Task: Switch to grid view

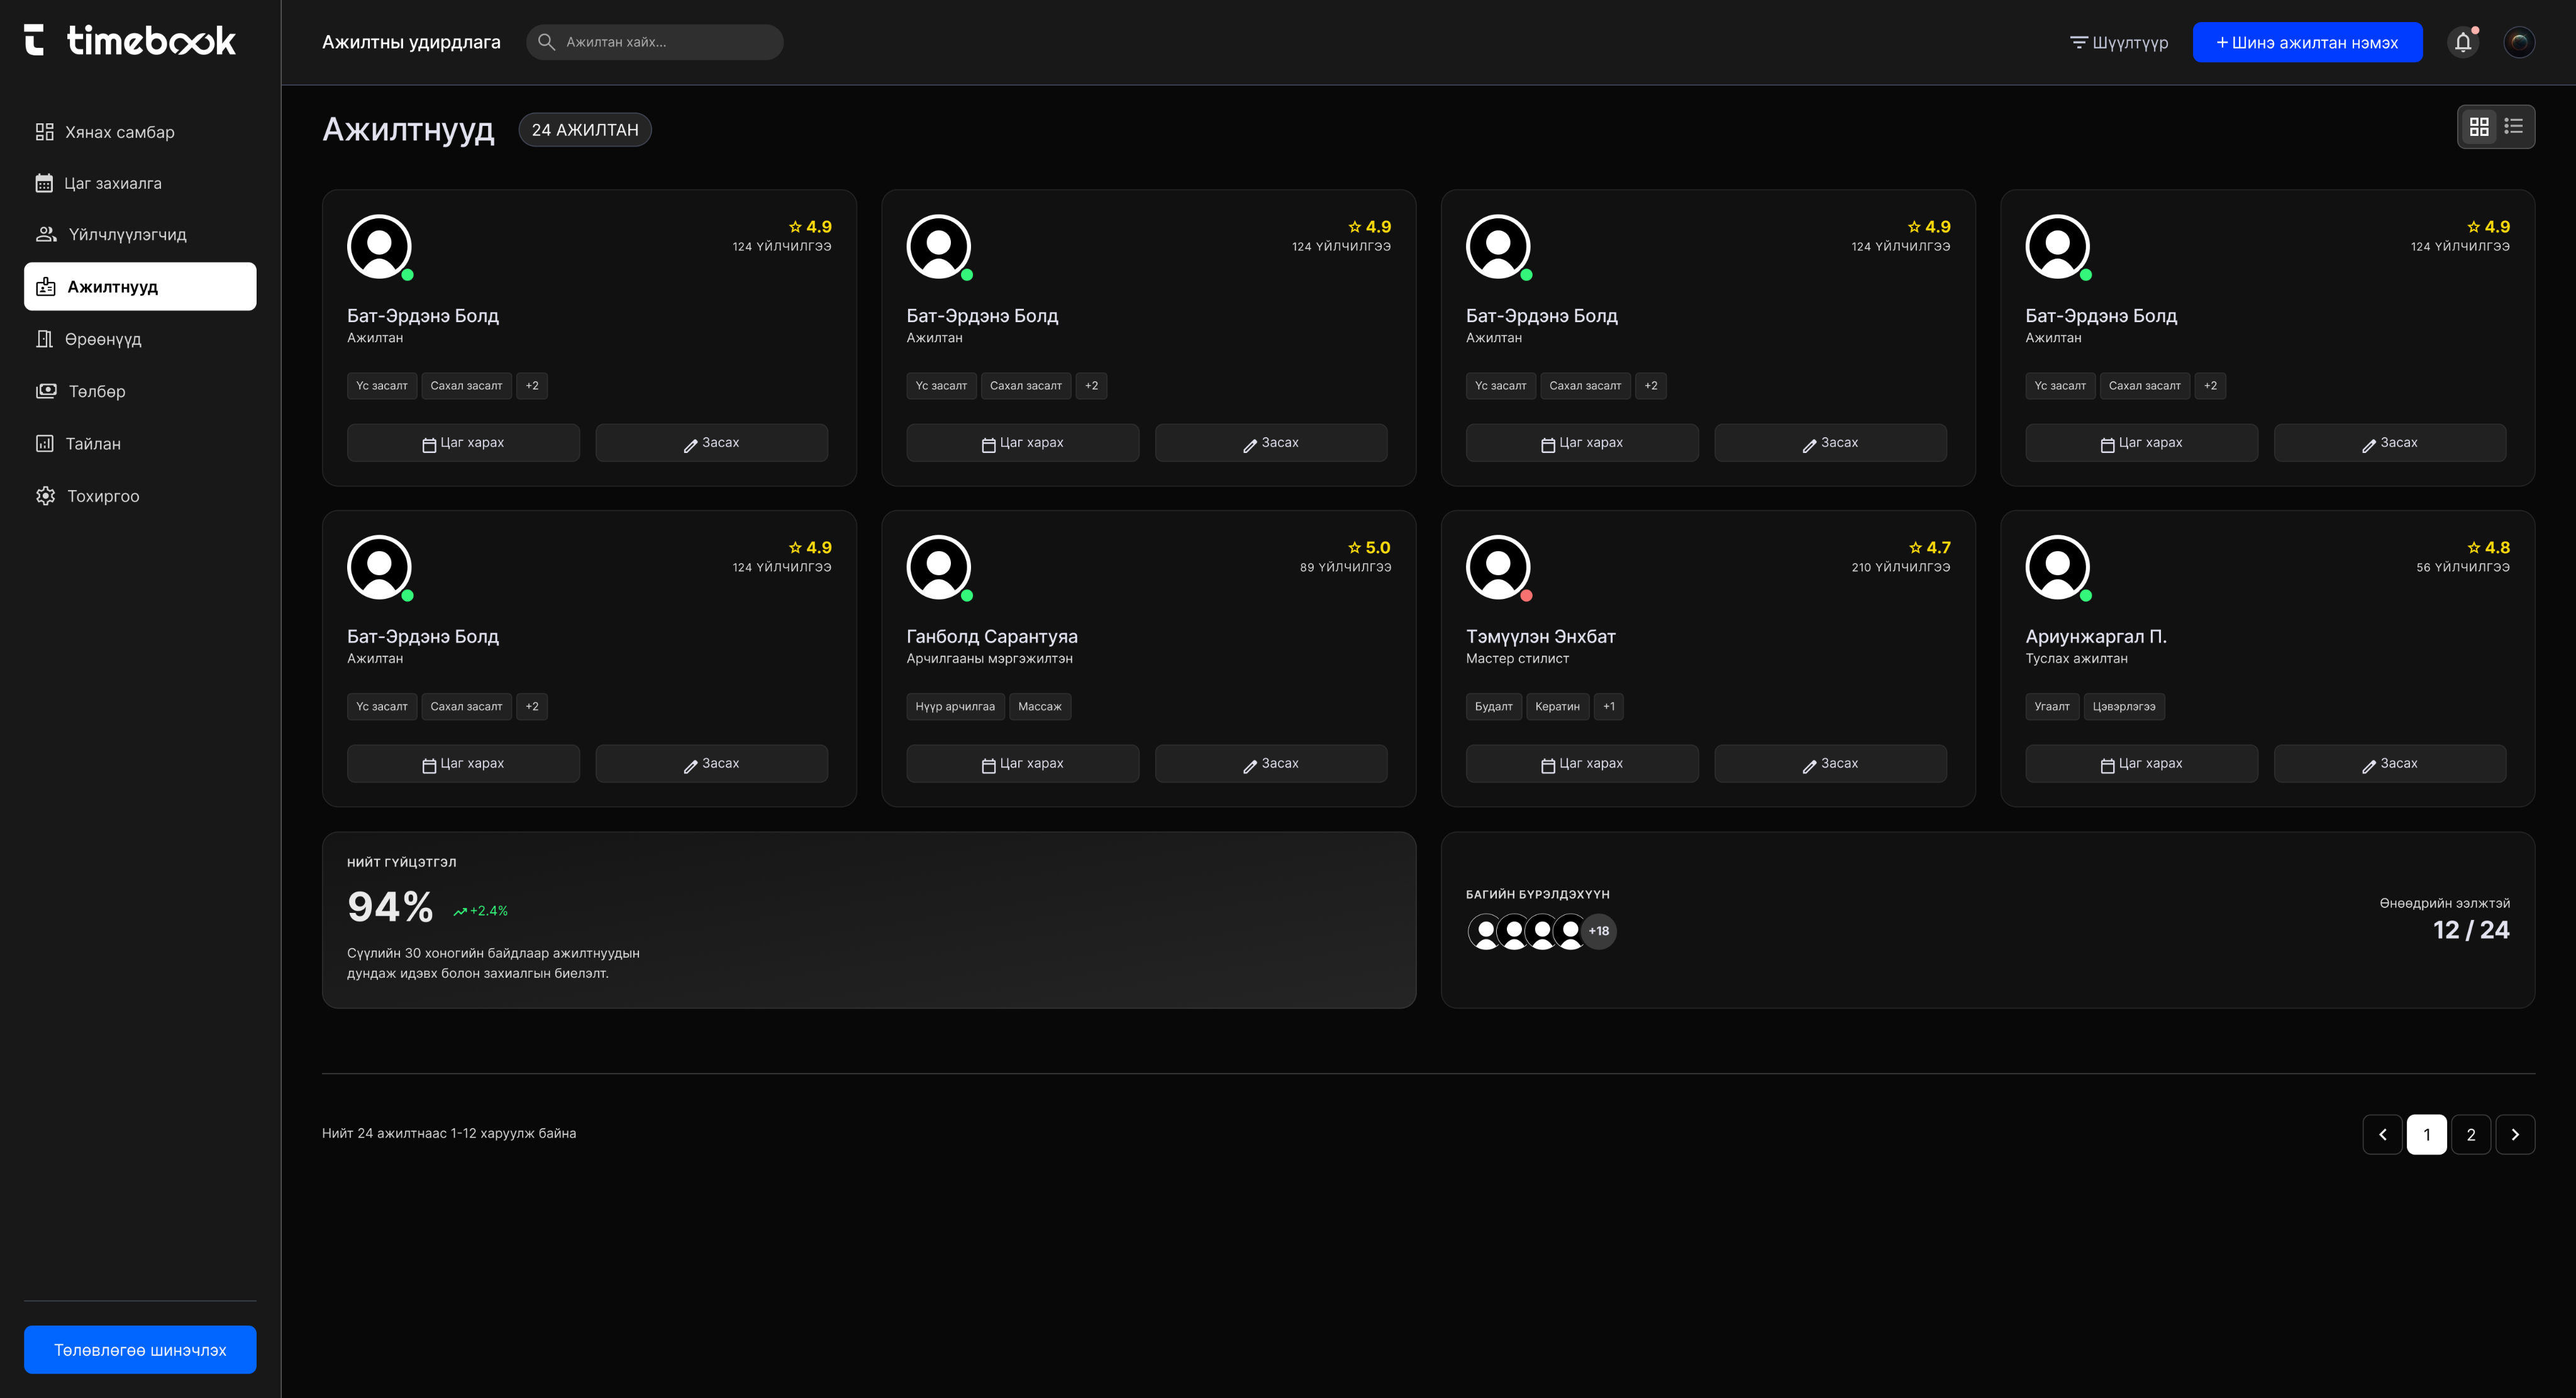Action: (2479, 127)
